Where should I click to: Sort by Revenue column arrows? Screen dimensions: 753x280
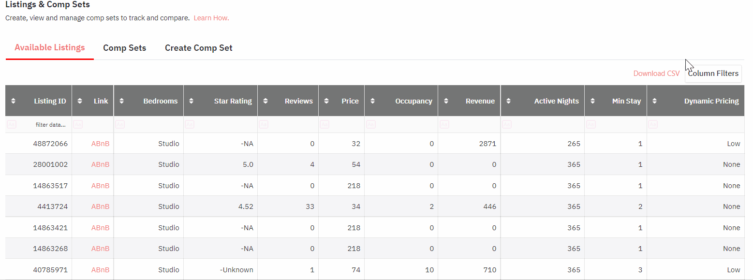446,101
